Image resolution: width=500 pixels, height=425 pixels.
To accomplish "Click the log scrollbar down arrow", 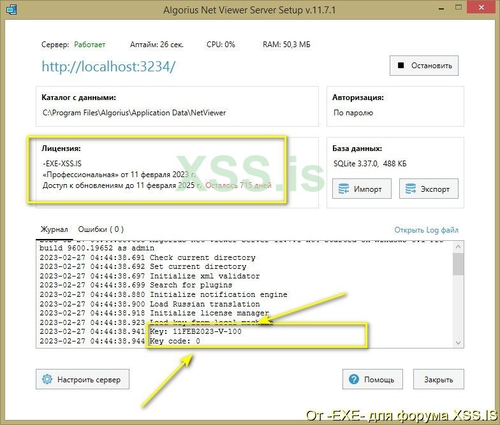I will pos(458,343).
